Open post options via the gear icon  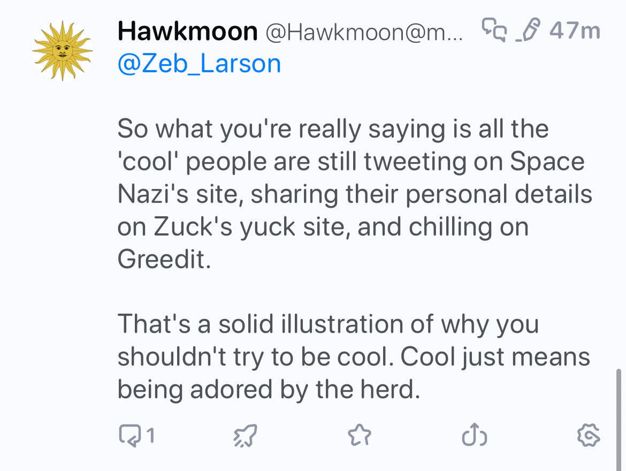click(589, 436)
